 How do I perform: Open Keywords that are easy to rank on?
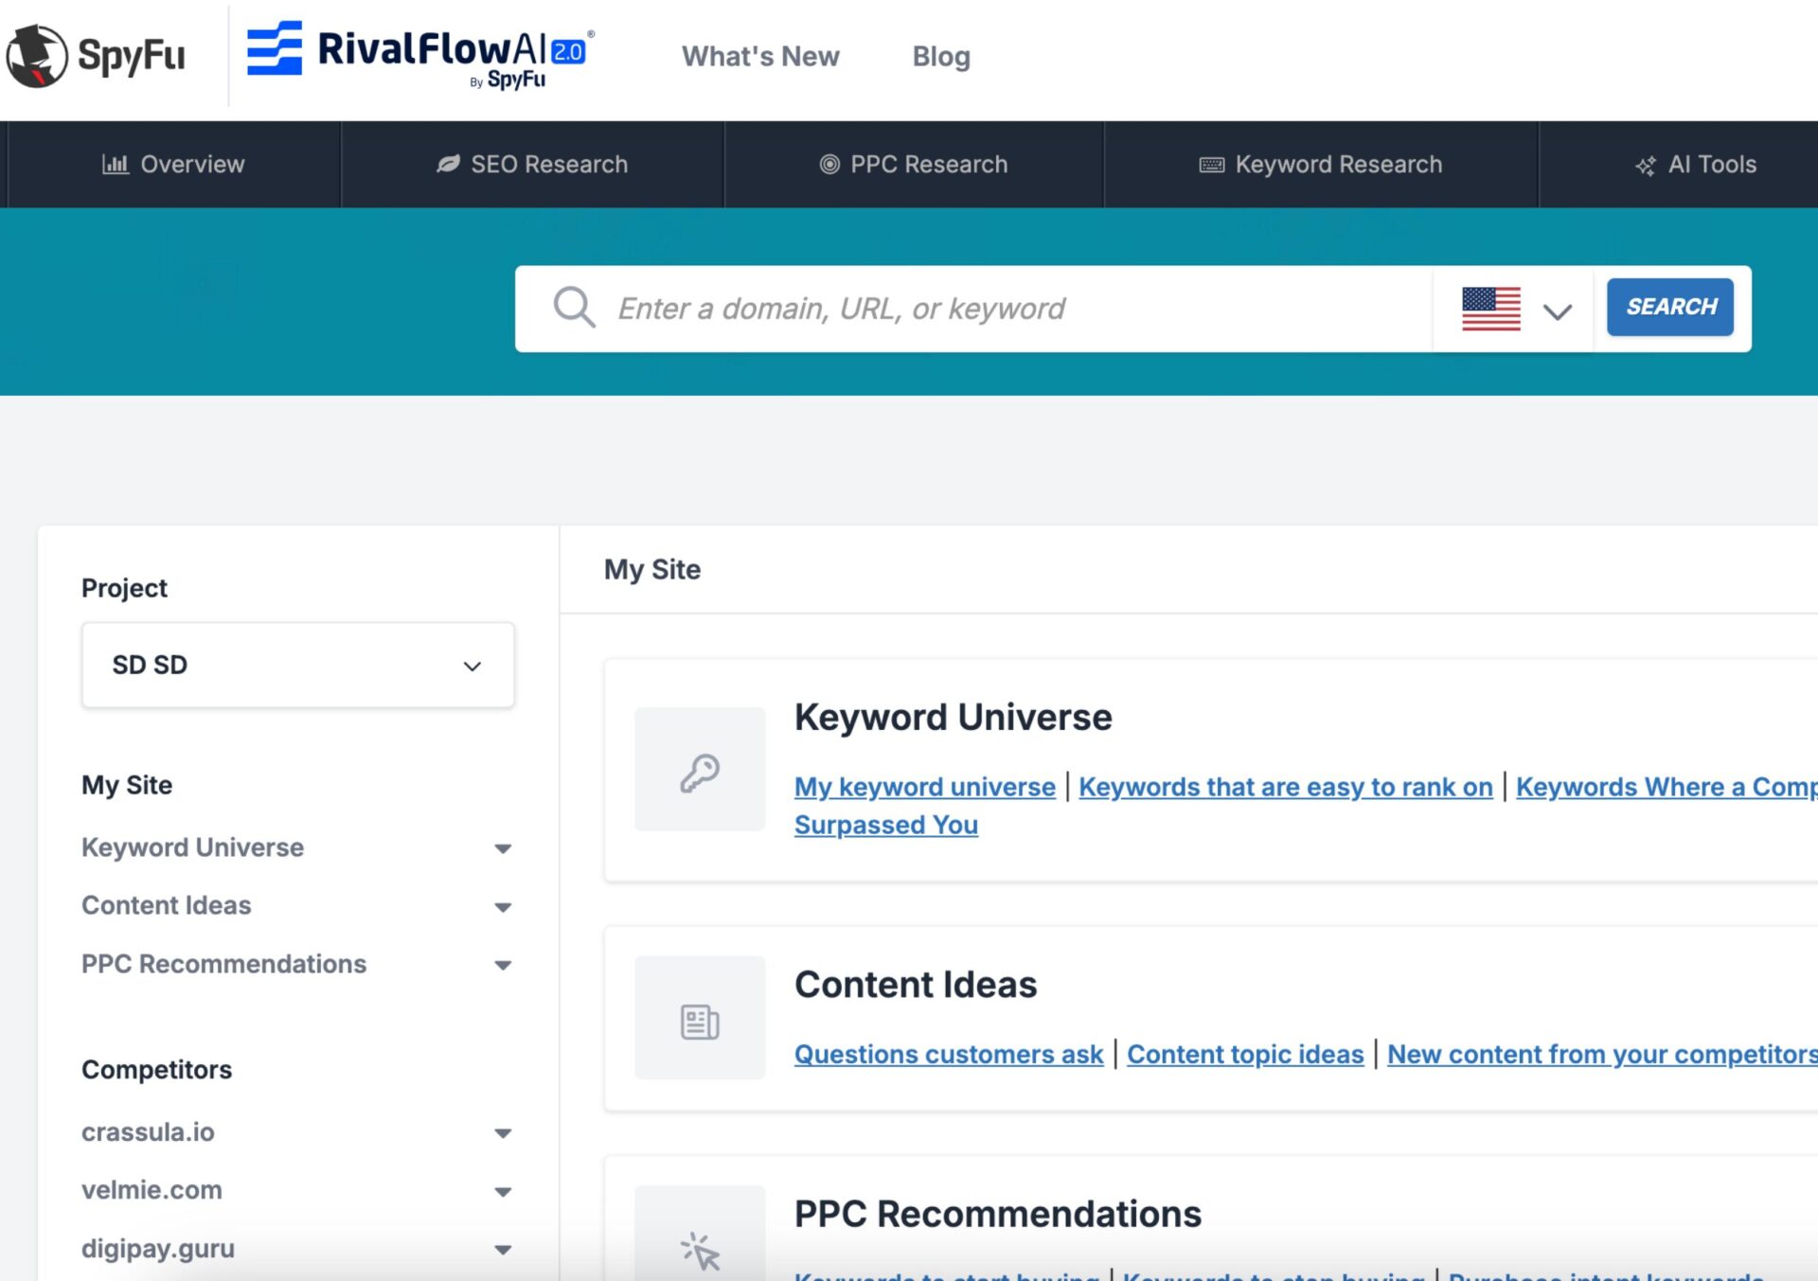1285,787
